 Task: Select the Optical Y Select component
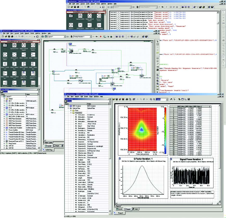click(x=5, y=55)
